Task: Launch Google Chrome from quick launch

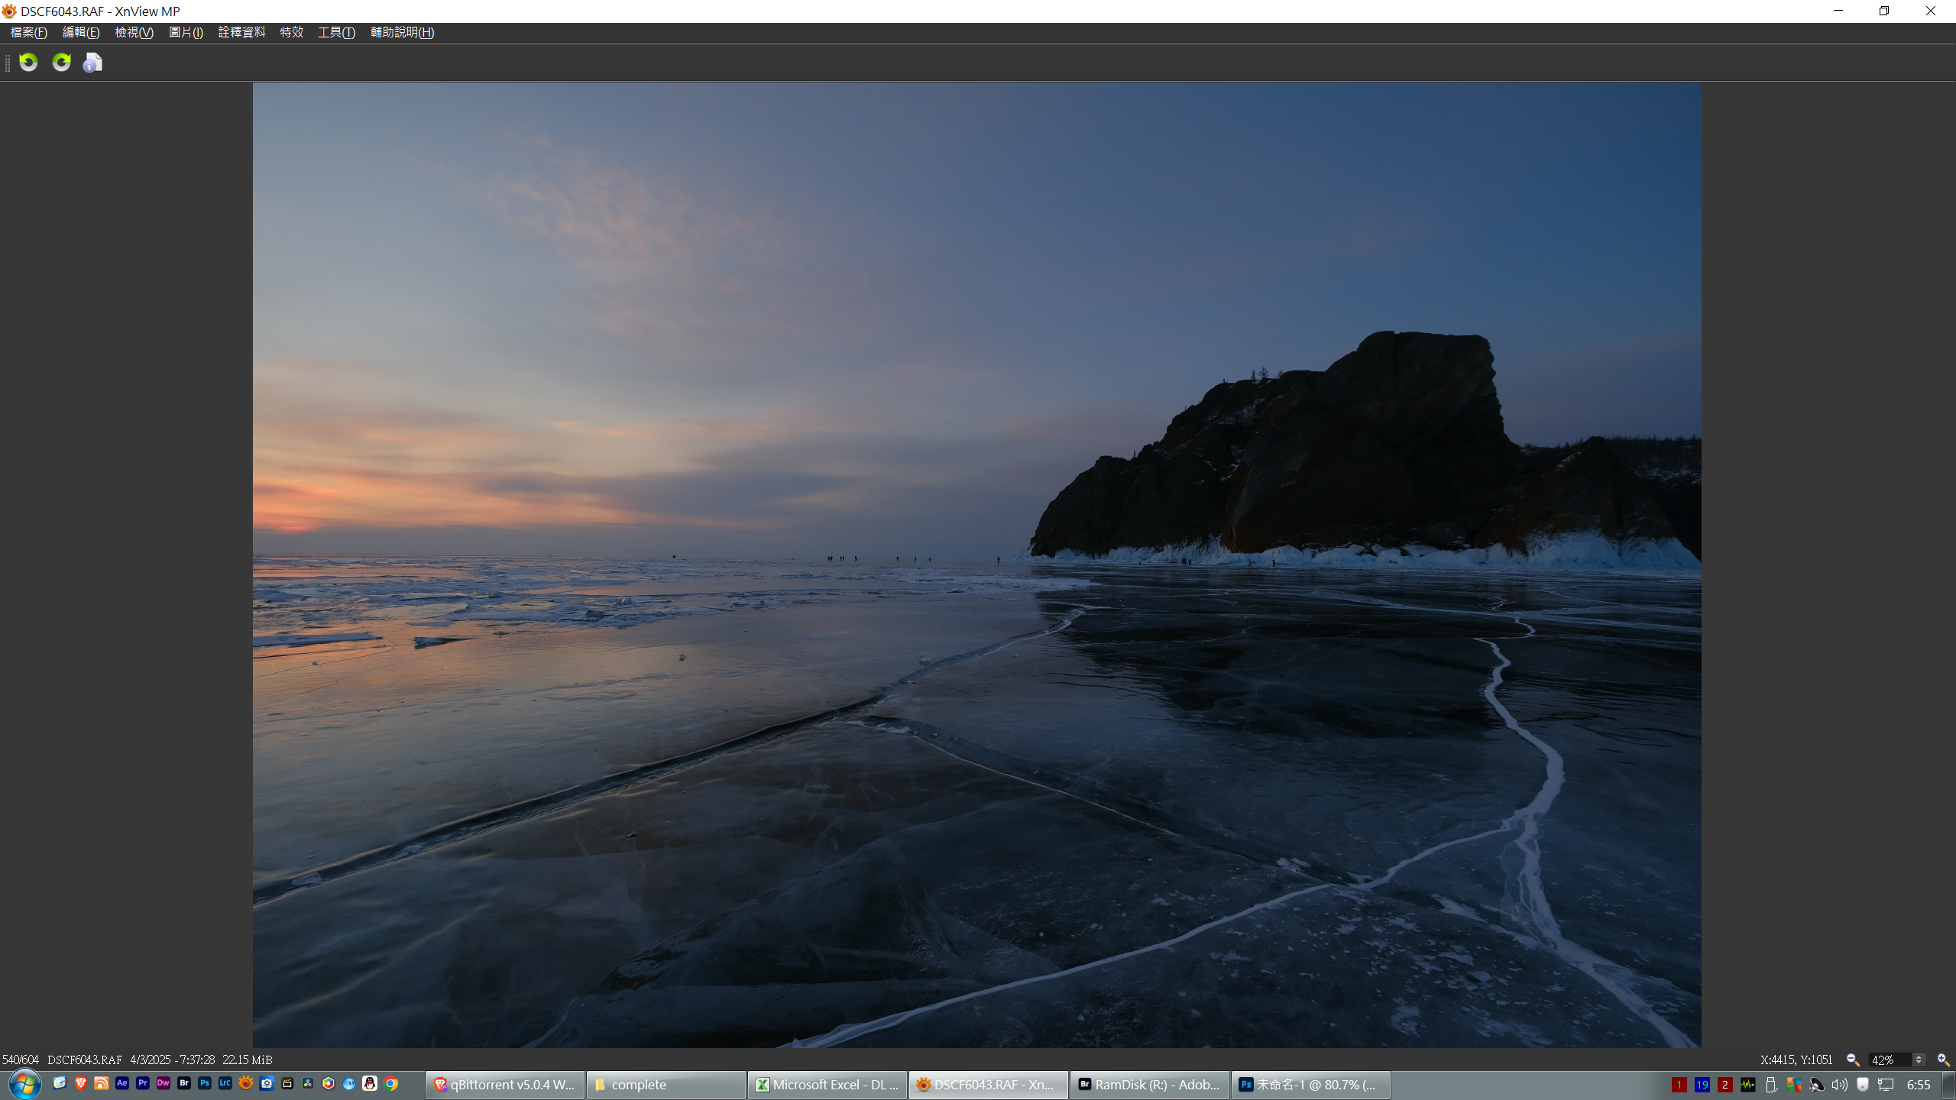Action: [390, 1083]
